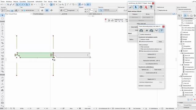Select the Leikkaa monikulmiolla radio button

[x=140, y=42]
